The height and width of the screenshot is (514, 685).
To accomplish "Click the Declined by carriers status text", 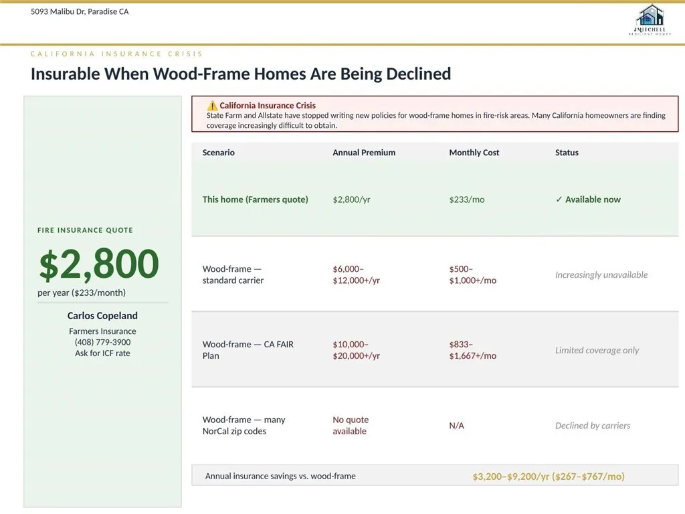I will pyautogui.click(x=592, y=426).
